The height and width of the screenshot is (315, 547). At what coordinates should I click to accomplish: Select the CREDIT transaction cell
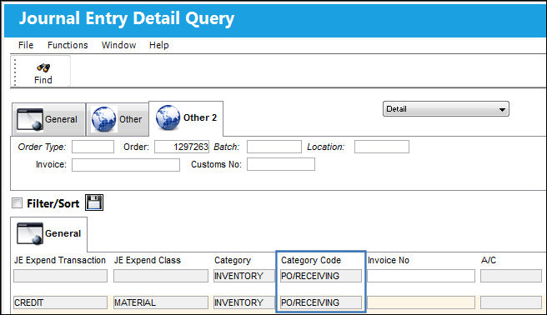tap(60, 302)
